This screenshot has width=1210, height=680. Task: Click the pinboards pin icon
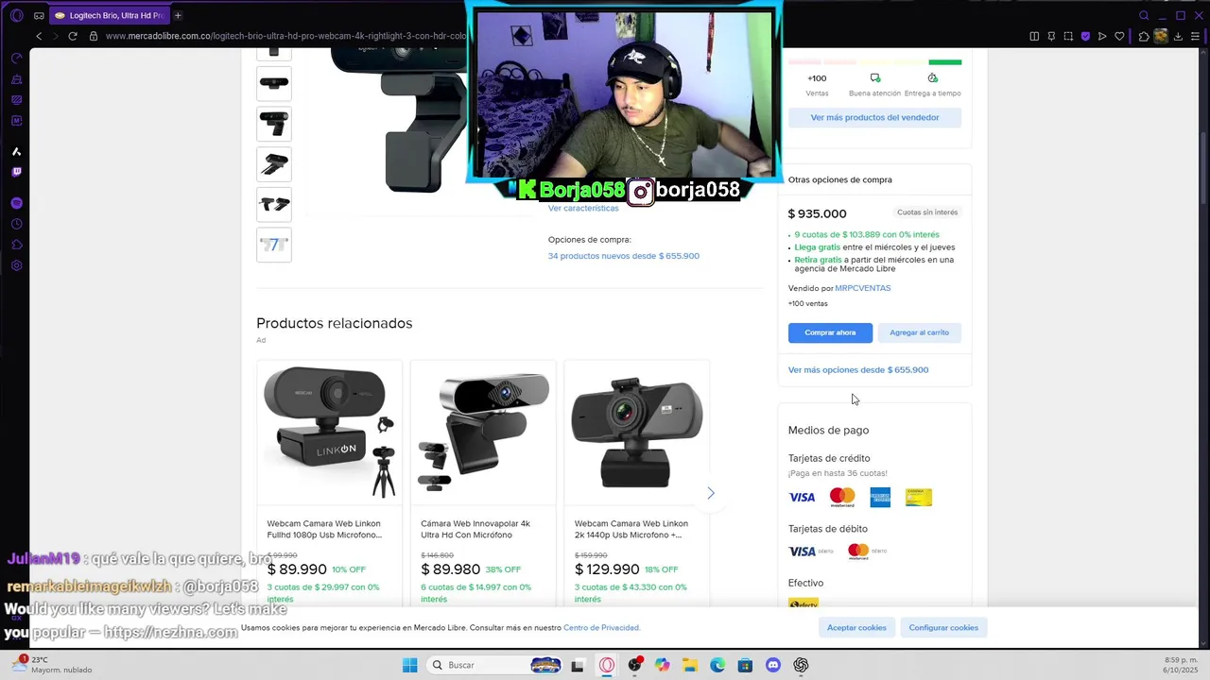click(x=1051, y=36)
